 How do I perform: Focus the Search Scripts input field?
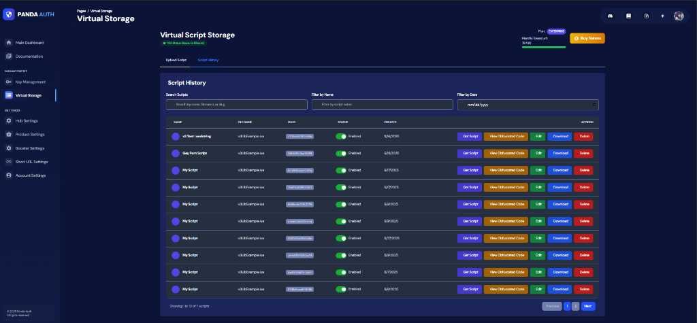[x=236, y=105]
